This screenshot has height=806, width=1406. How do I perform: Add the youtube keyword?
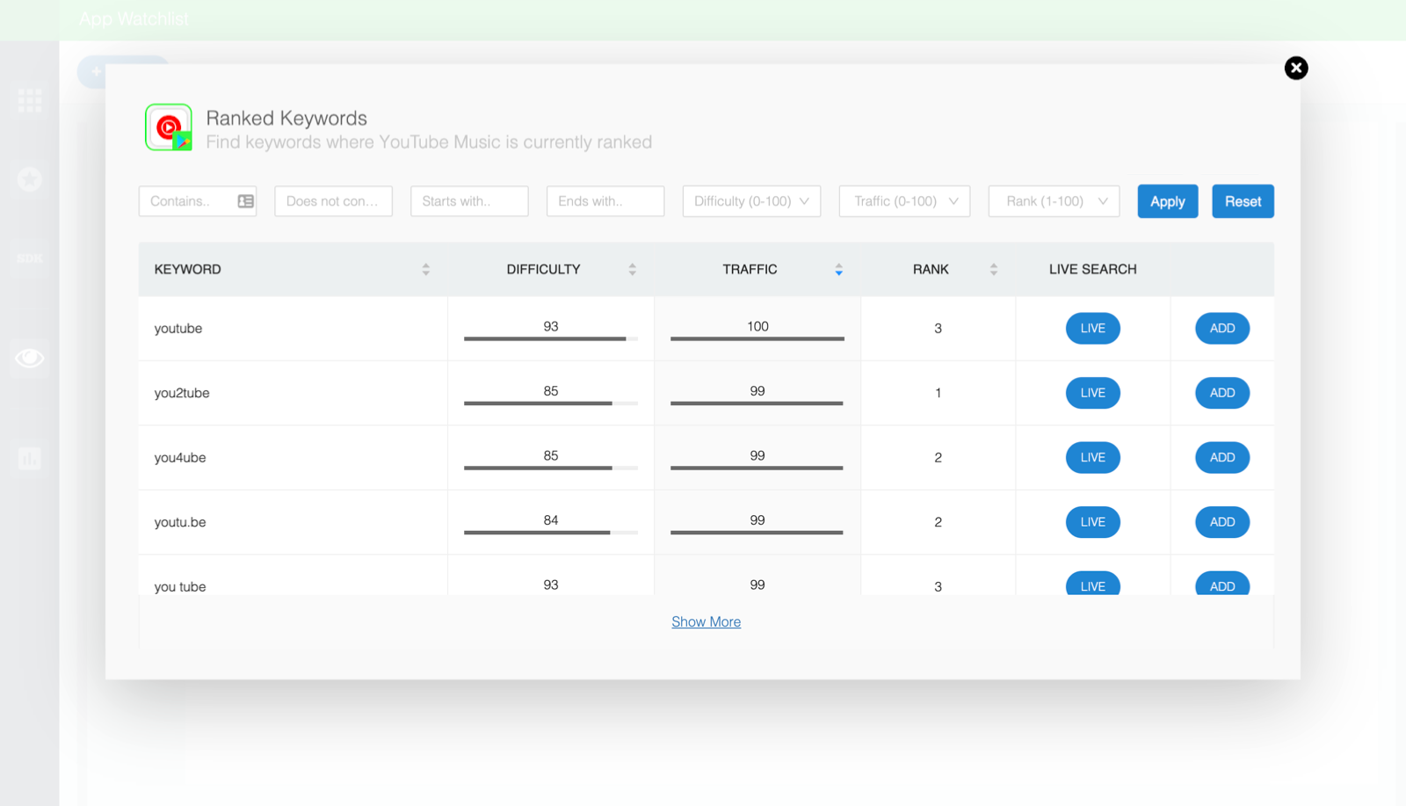1222,329
